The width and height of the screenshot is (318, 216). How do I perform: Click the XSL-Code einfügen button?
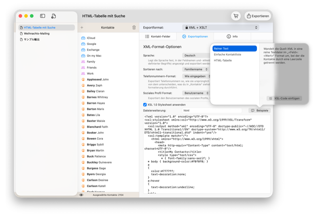pyautogui.click(x=284, y=98)
